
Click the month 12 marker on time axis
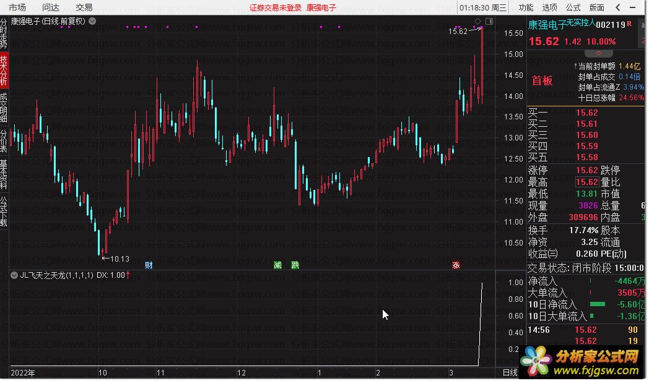(241, 373)
